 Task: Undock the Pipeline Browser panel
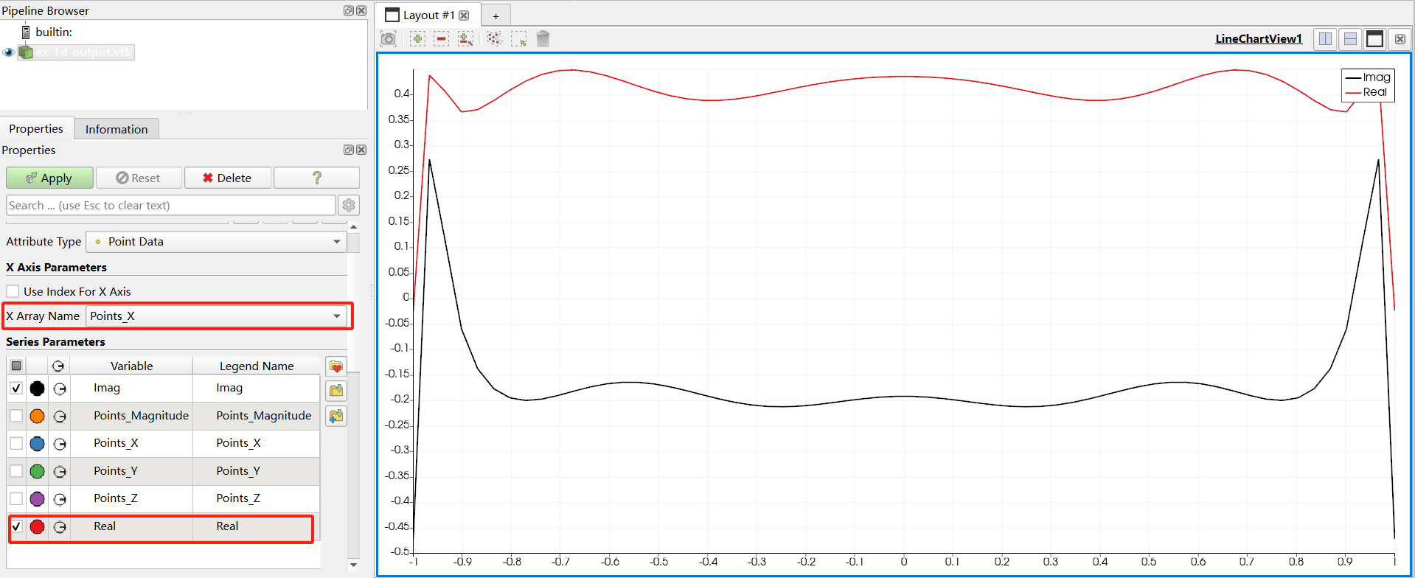point(349,10)
